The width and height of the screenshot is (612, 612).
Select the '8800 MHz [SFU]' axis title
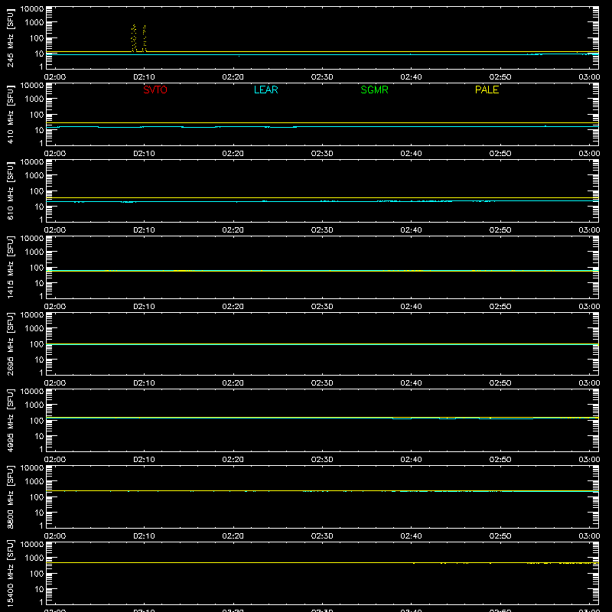tap(10, 496)
